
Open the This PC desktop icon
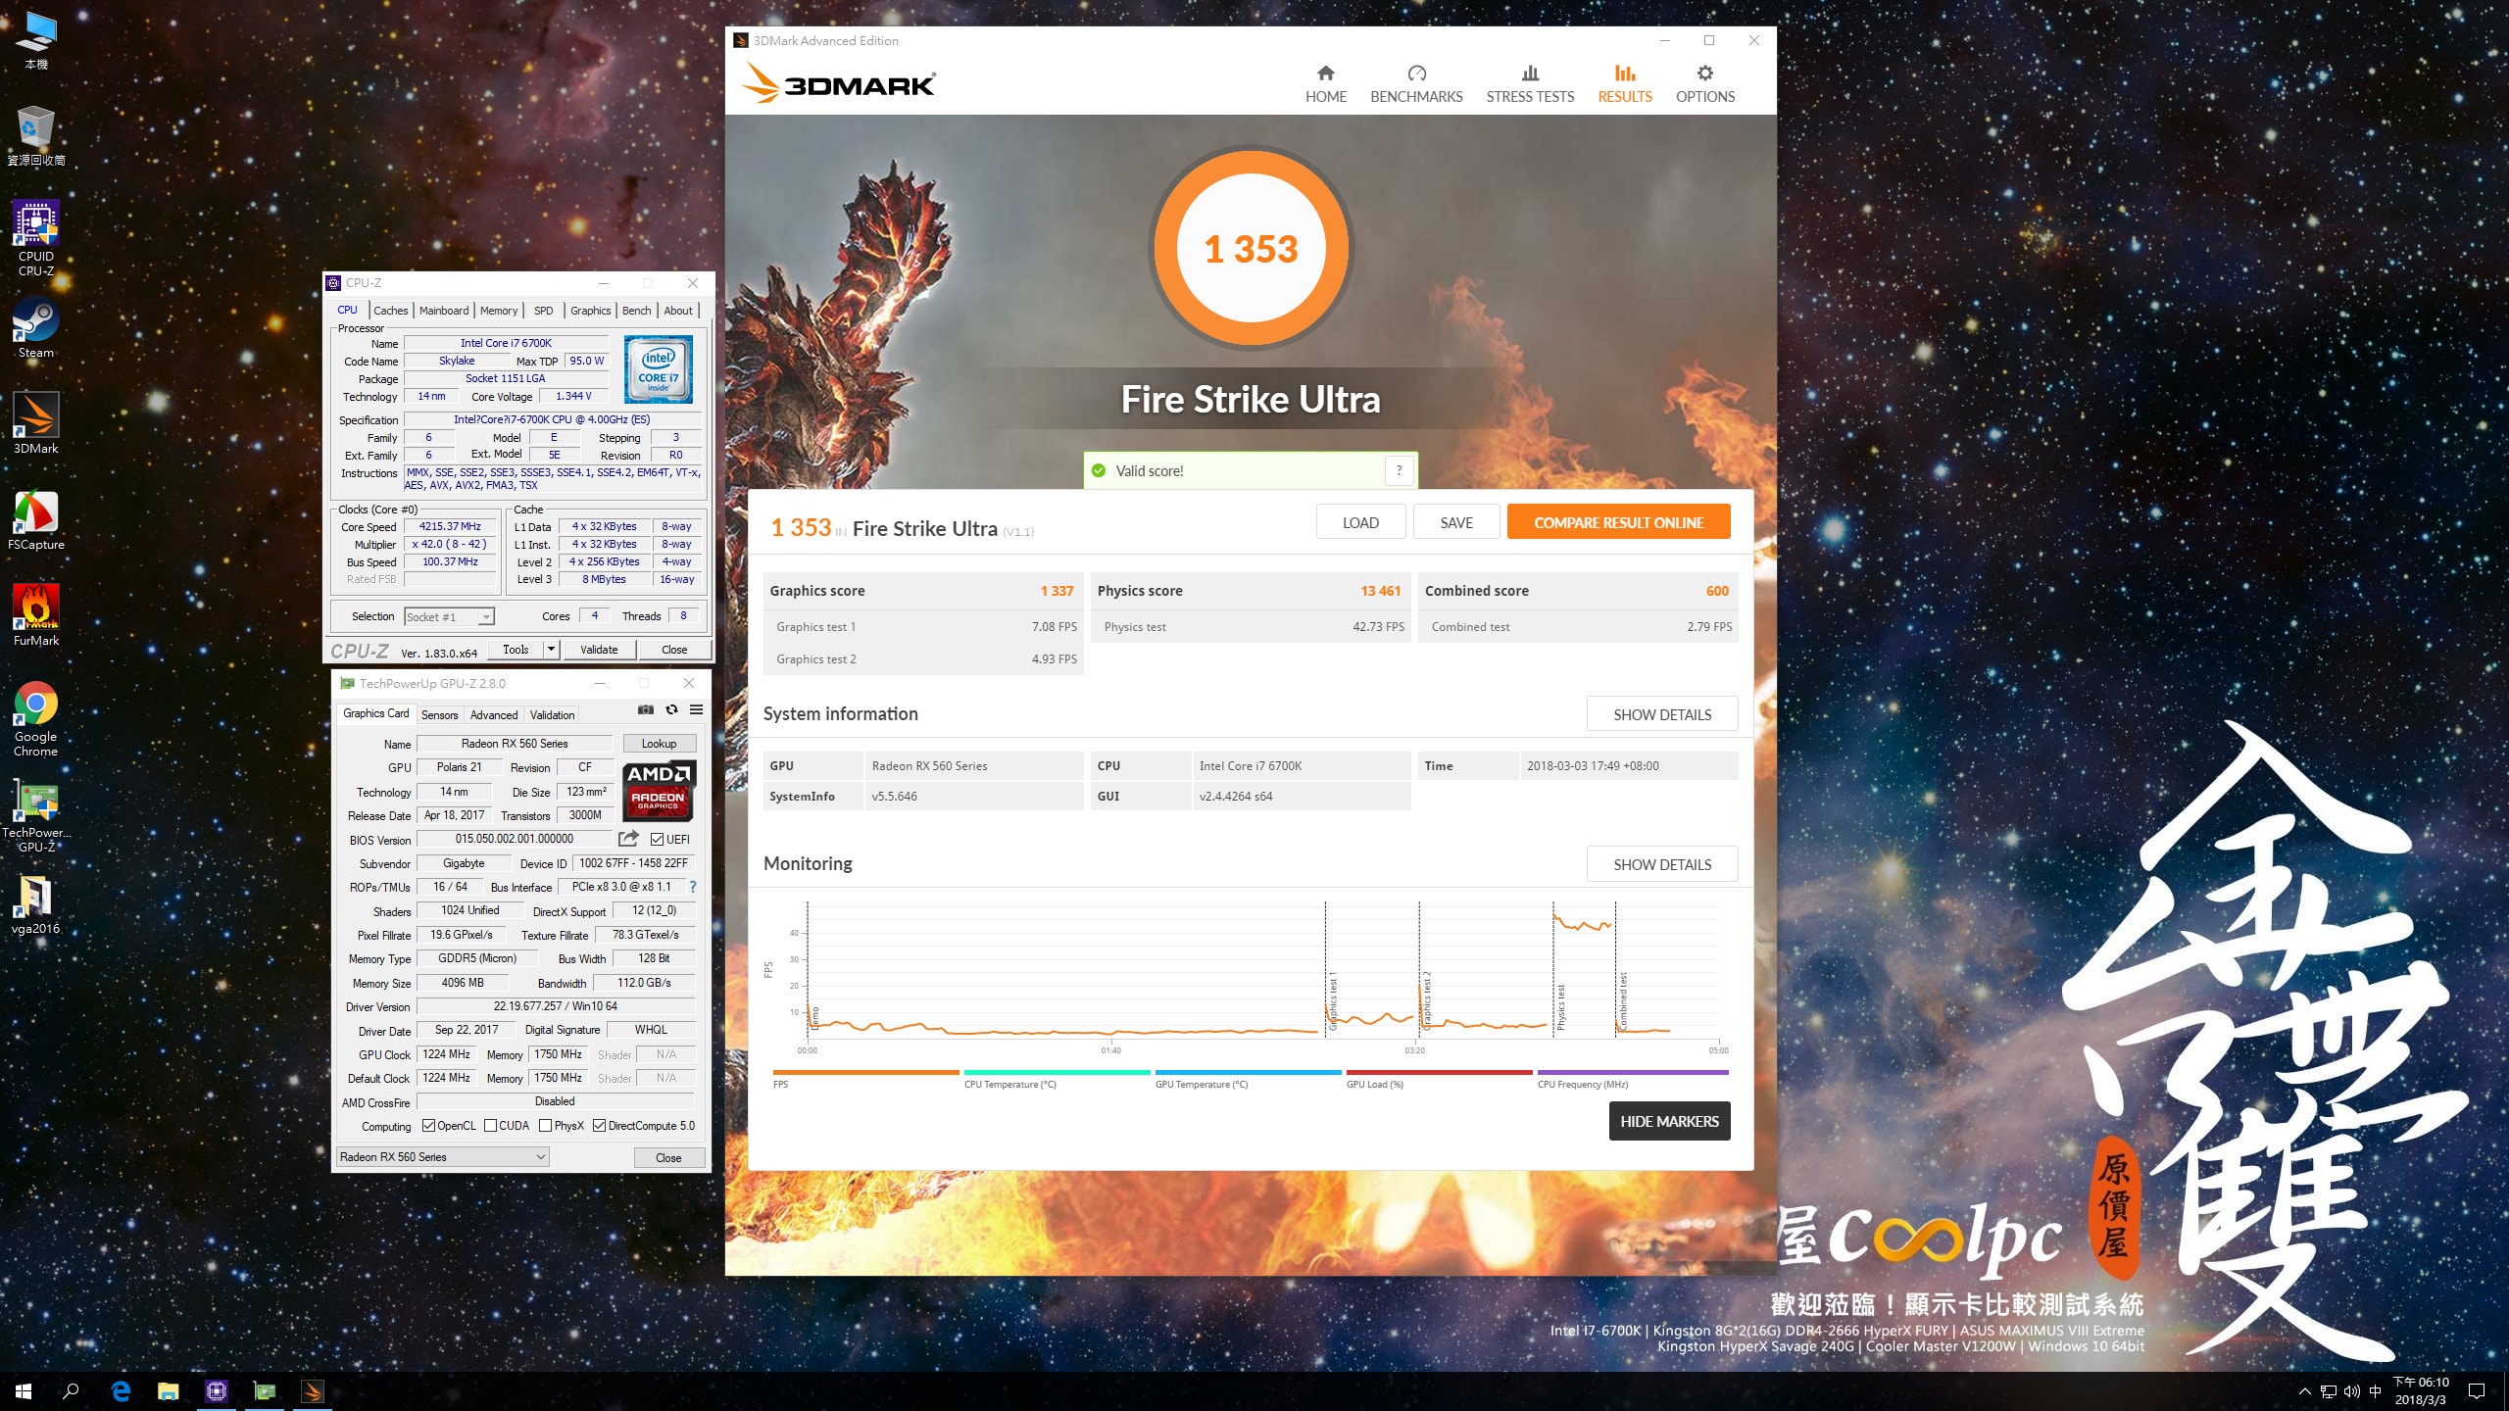coord(35,40)
